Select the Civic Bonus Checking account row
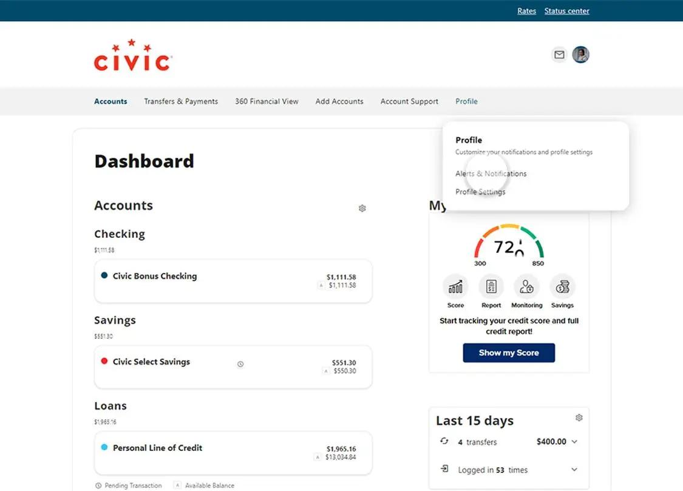683x491 pixels. 233,280
